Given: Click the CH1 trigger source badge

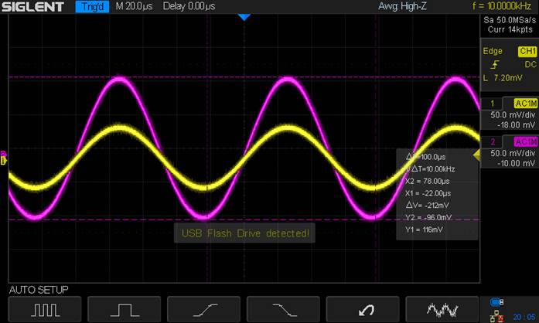Looking at the screenshot, I should pos(527,51).
